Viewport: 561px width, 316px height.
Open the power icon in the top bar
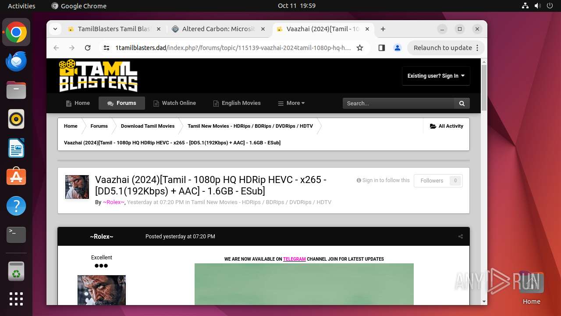pyautogui.click(x=550, y=6)
